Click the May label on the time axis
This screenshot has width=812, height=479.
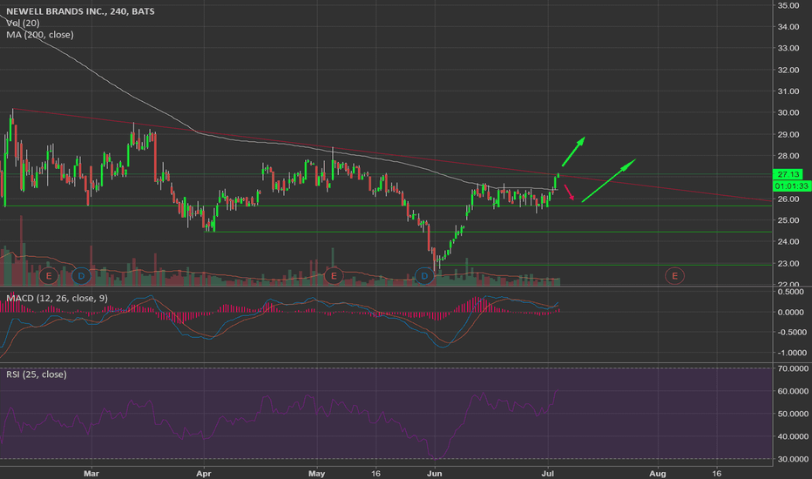pos(316,473)
